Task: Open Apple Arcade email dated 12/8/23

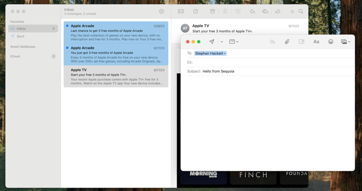Action: click(x=116, y=32)
